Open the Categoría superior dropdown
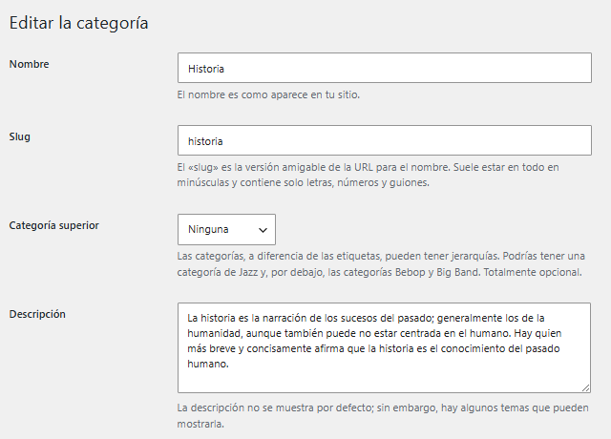Viewport: 611px width, 439px height. click(x=226, y=229)
